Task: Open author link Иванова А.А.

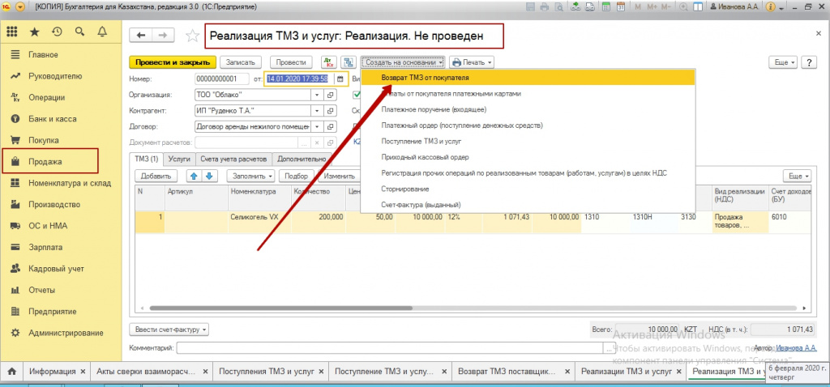Action: 796,348
